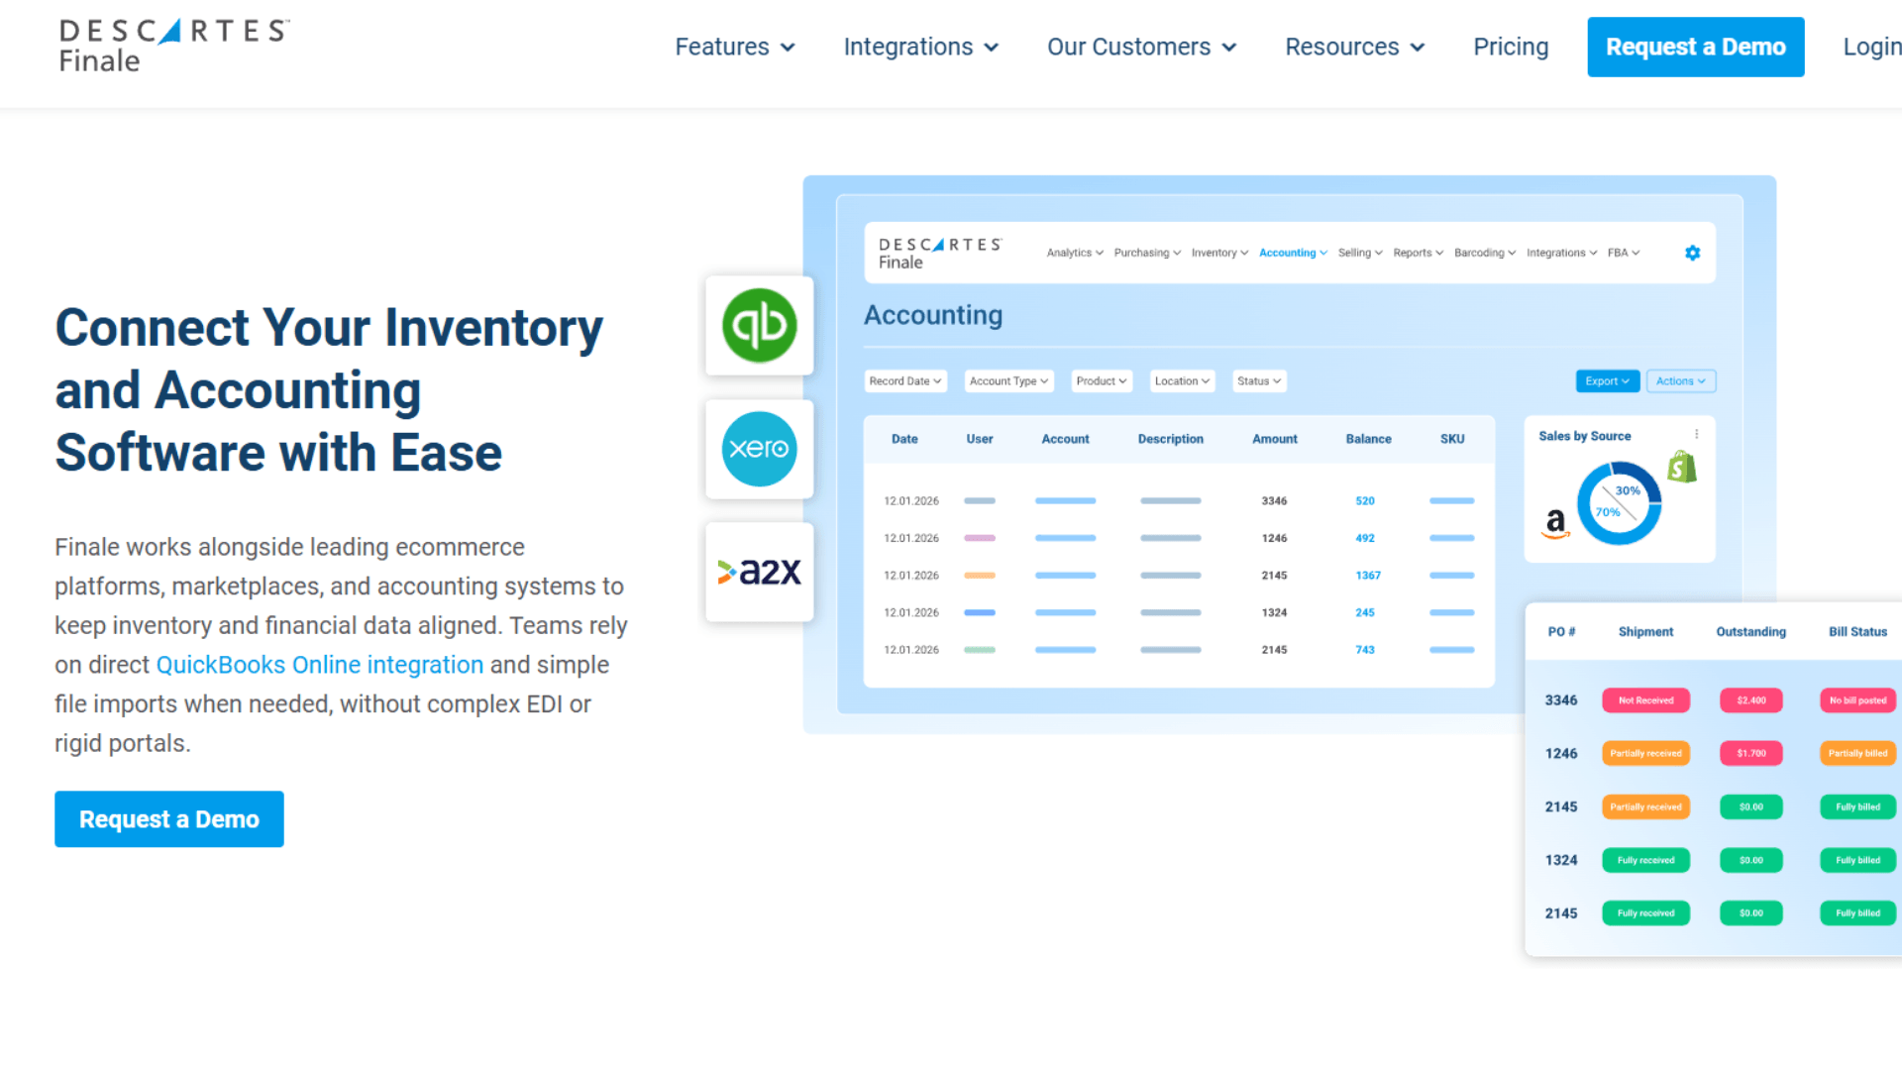Click the Balance column header
The image size is (1902, 1070).
click(1368, 439)
